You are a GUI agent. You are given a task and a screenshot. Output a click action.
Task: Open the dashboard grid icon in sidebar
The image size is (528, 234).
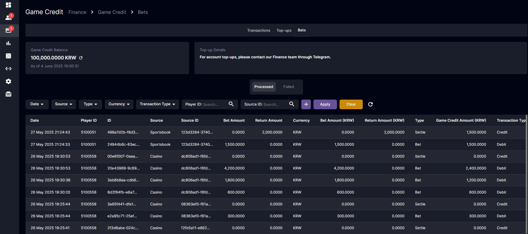(x=9, y=5)
